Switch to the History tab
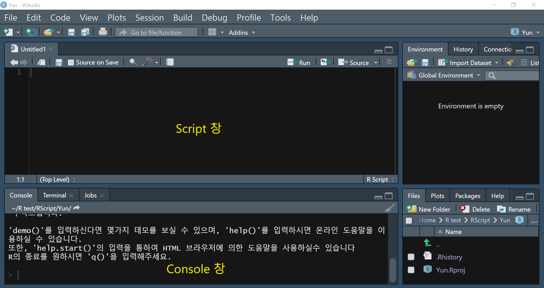The image size is (544, 288). (463, 49)
